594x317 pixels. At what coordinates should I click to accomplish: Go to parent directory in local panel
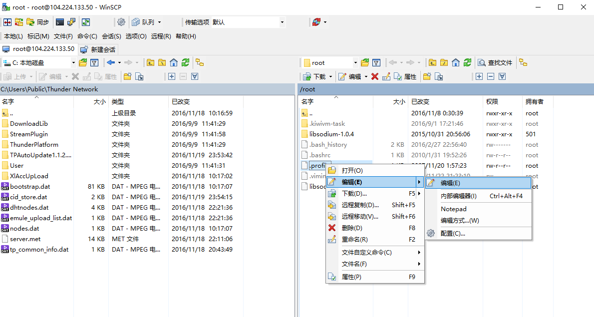[151, 62]
